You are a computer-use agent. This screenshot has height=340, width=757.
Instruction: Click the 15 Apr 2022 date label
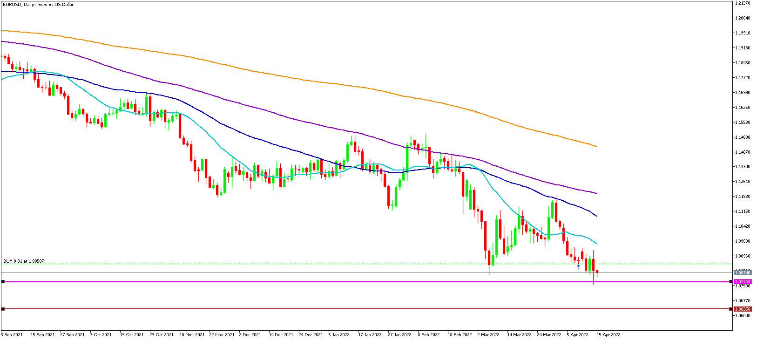[x=608, y=334]
